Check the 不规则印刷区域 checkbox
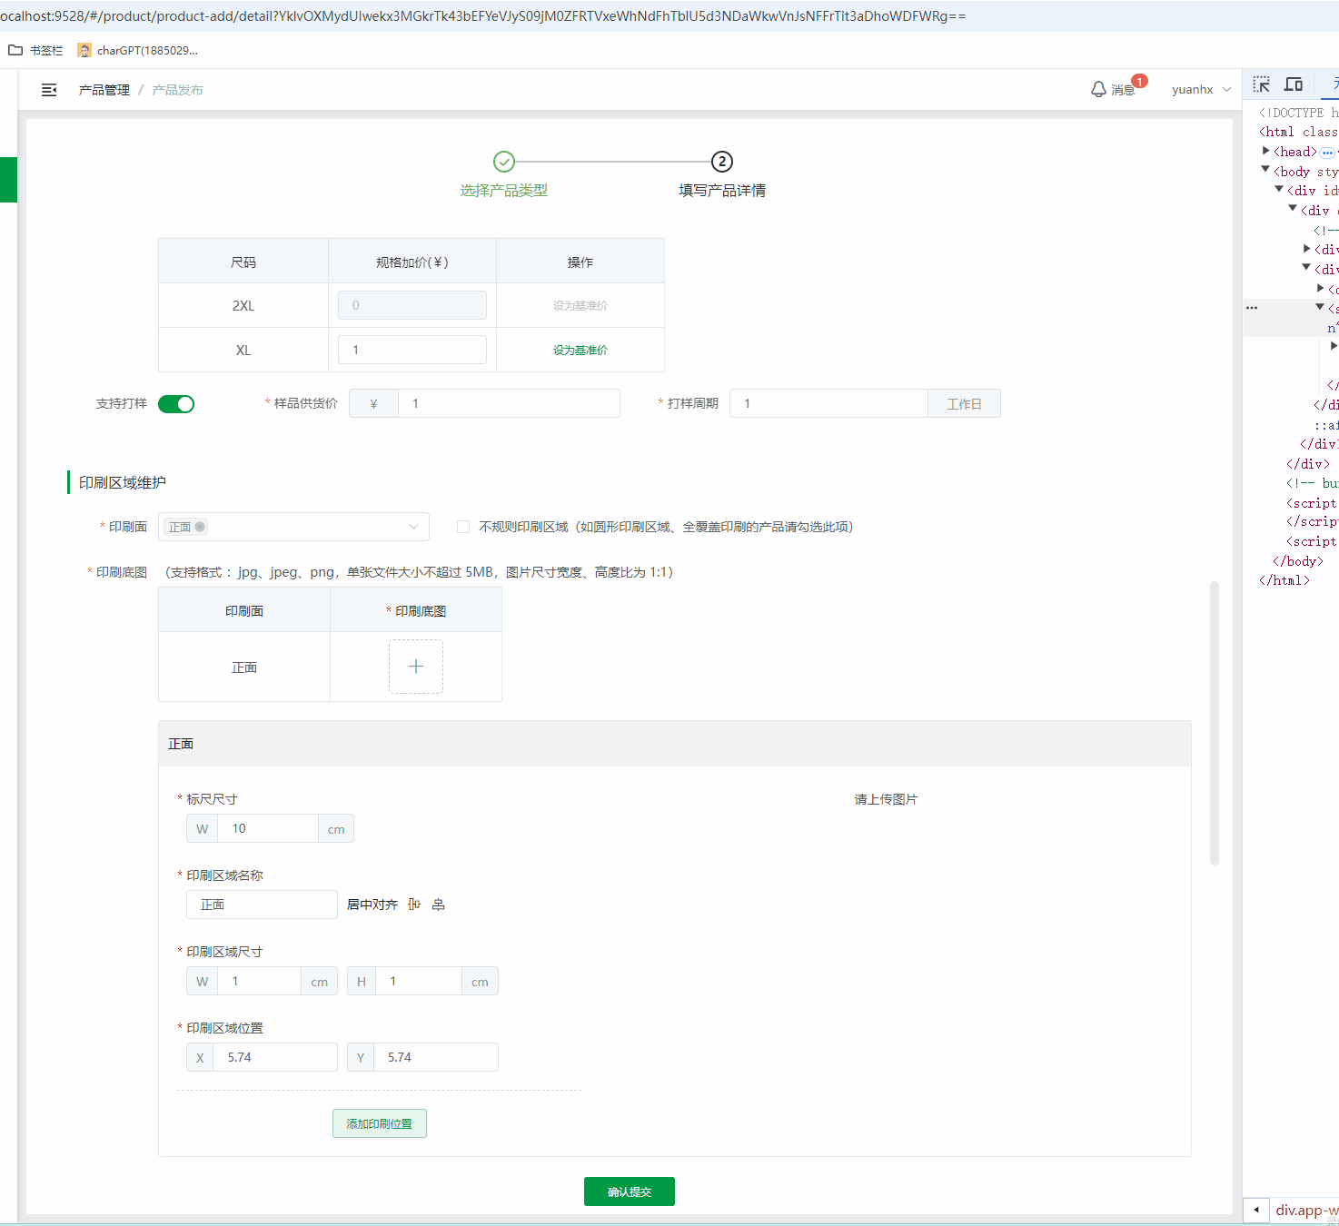Image resolution: width=1339 pixels, height=1226 pixels. 463,527
